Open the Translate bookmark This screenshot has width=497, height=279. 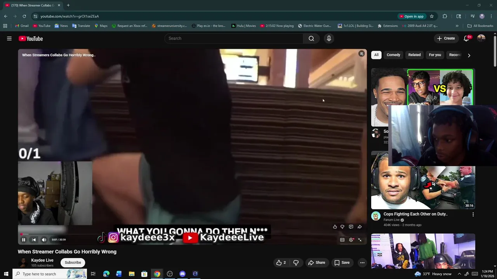(81, 26)
